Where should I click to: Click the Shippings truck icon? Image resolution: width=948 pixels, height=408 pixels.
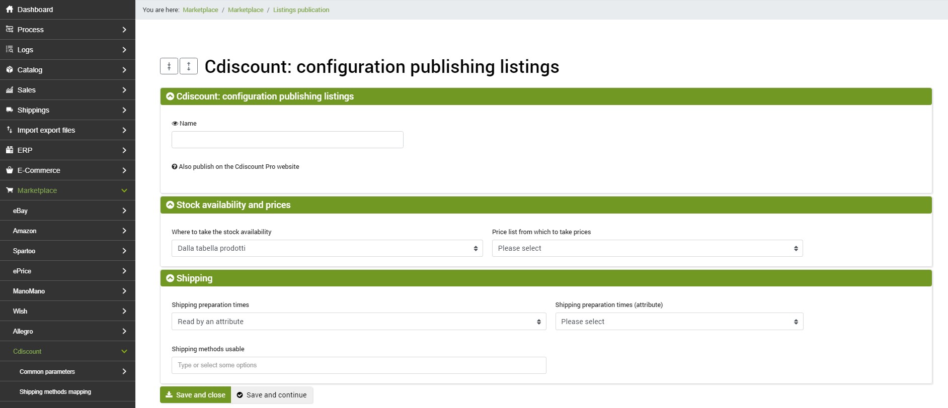10,110
